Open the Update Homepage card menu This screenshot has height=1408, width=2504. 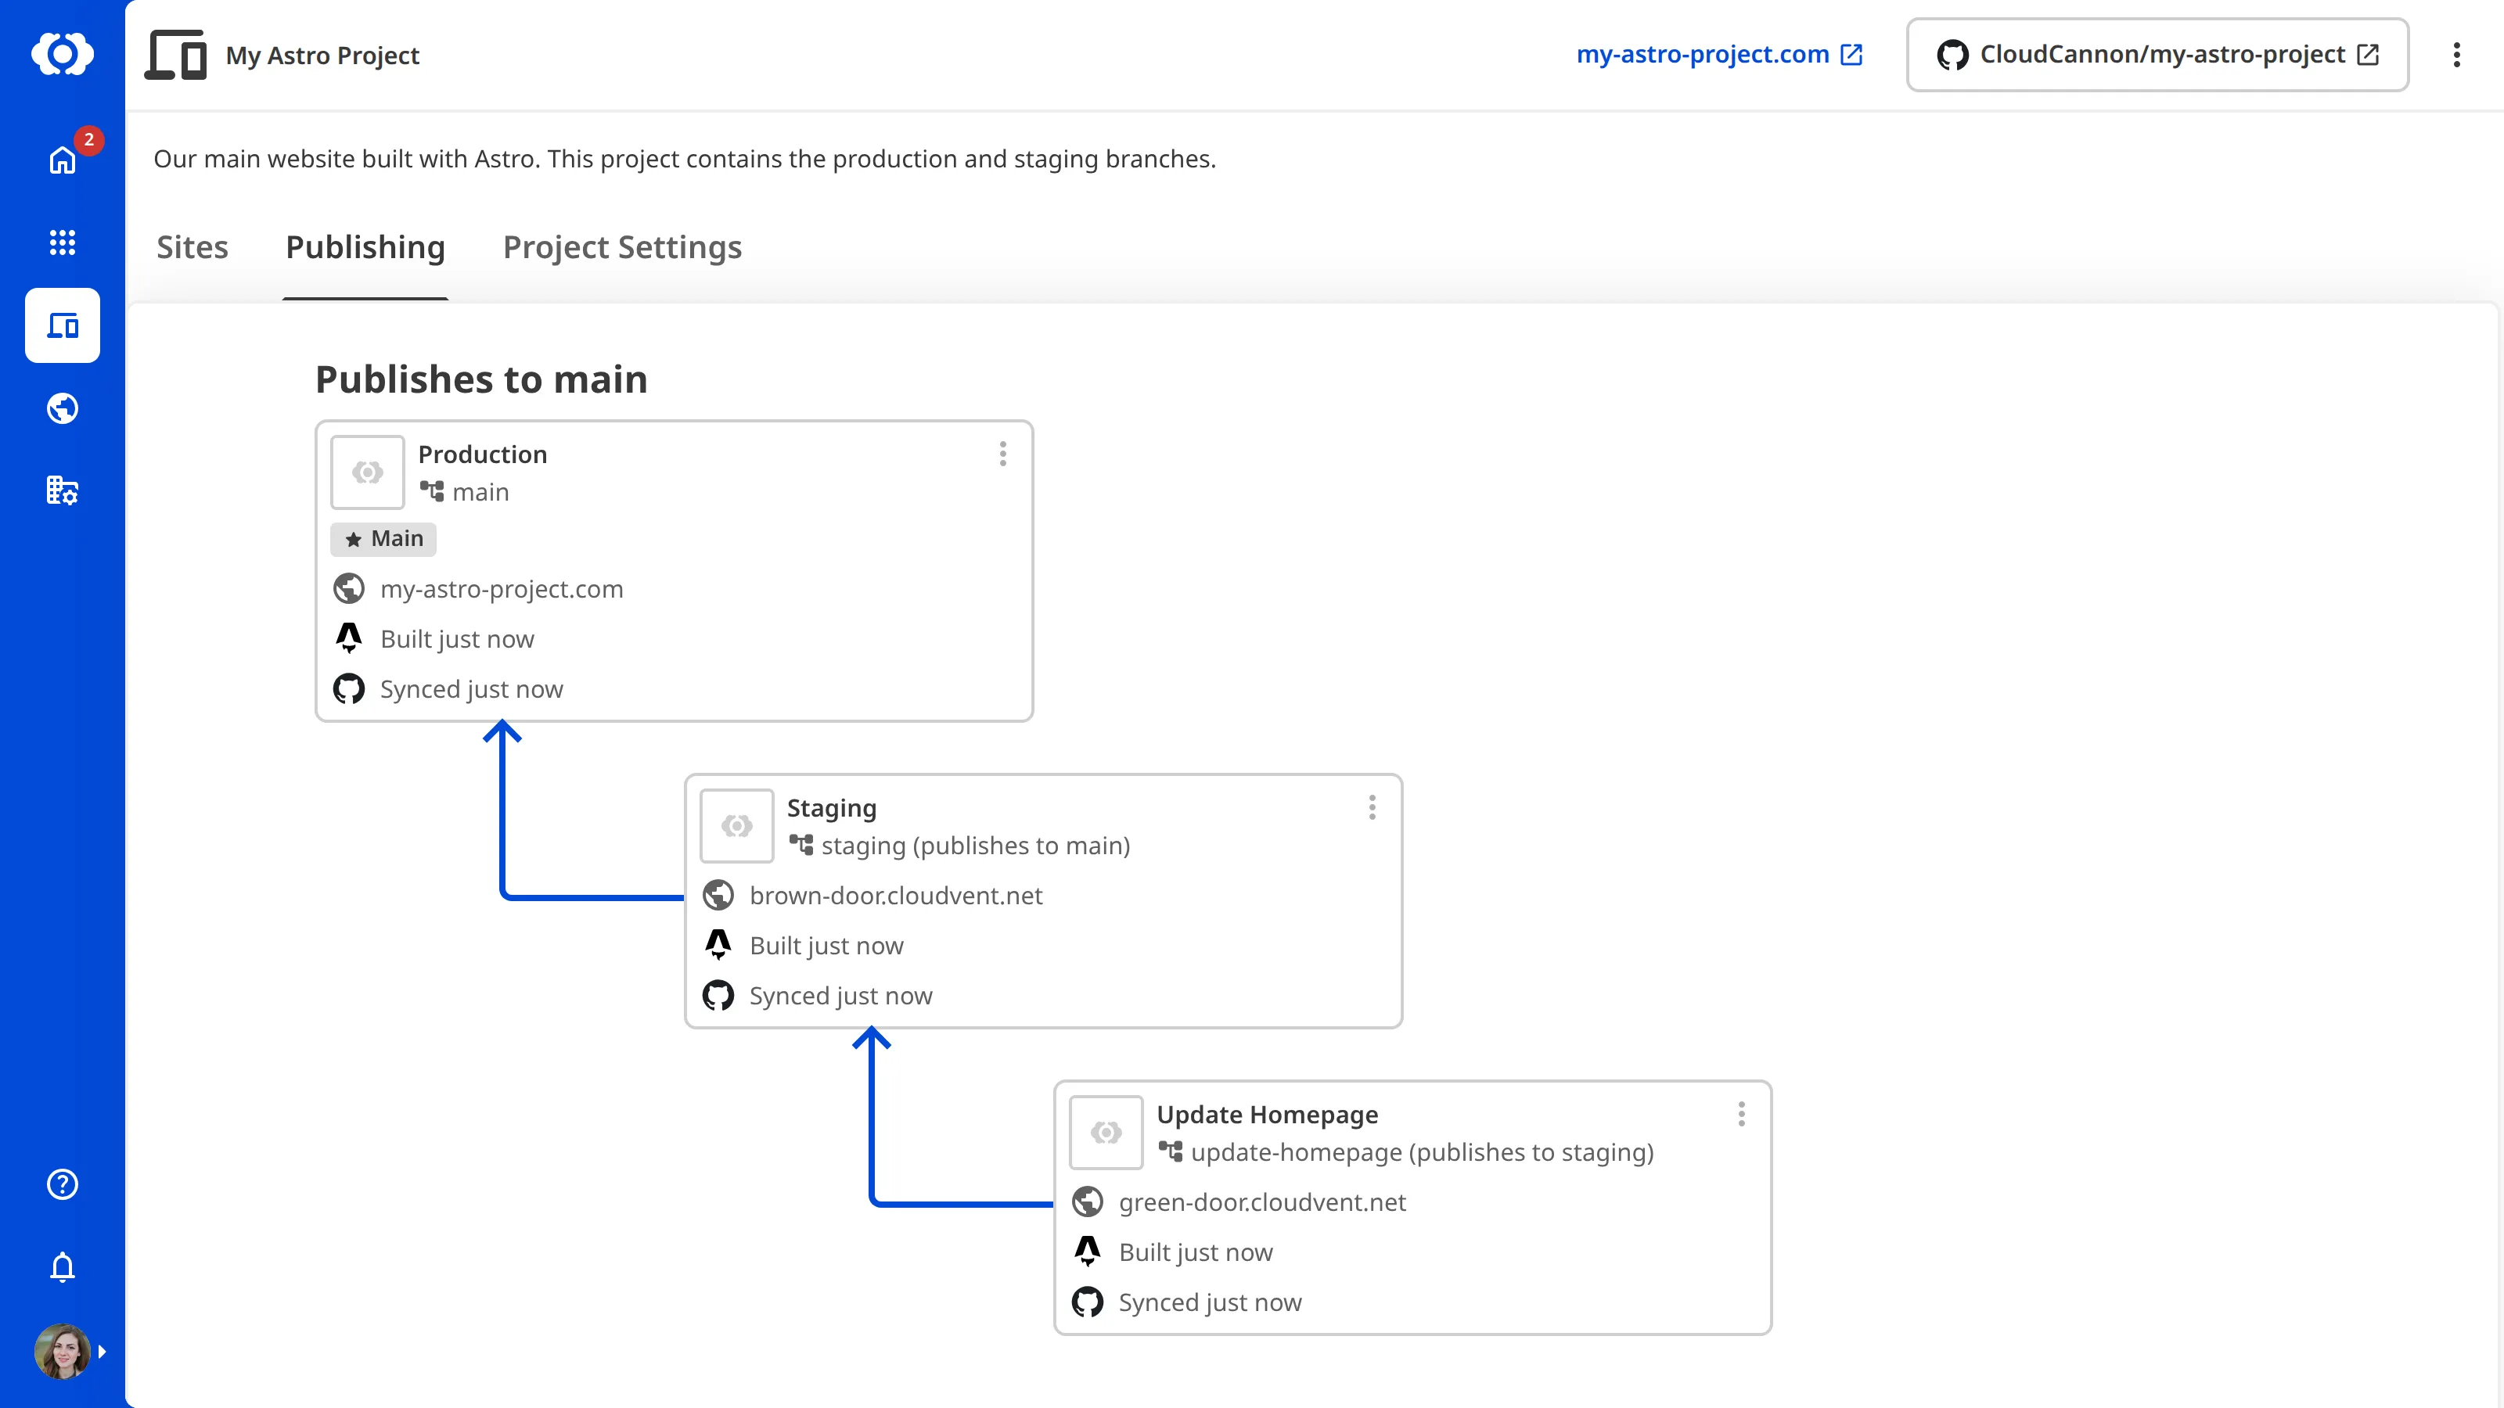tap(1742, 1114)
